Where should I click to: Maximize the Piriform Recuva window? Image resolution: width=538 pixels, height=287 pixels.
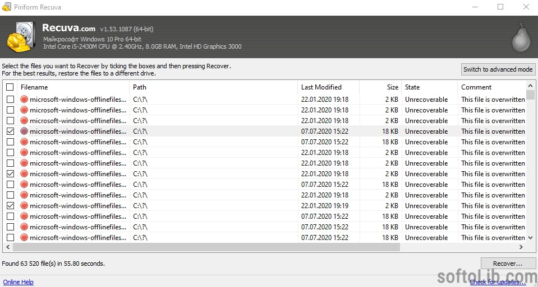pos(500,7)
